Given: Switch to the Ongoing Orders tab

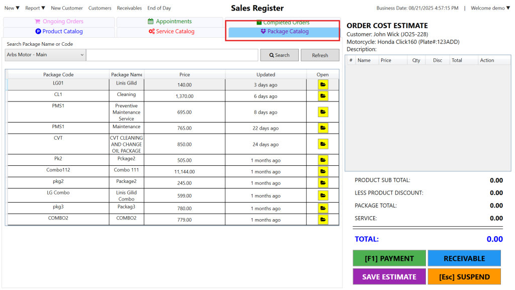Looking at the screenshot, I should pos(59,22).
